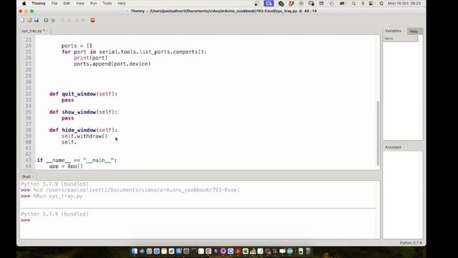Click the screen sharing menu bar icon
This screenshot has height=258, width=458.
[268, 4]
